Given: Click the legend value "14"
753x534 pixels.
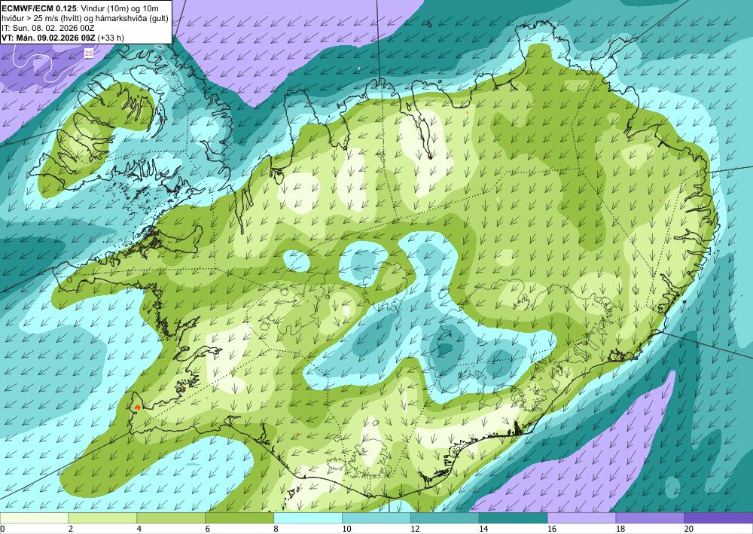Looking at the screenshot, I should pyautogui.click(x=483, y=529).
